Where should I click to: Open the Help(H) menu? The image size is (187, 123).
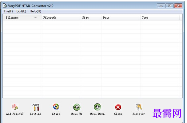(35, 11)
